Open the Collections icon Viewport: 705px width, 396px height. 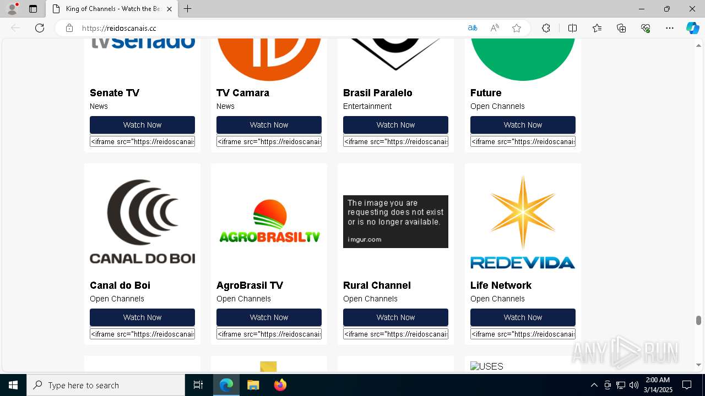621,28
